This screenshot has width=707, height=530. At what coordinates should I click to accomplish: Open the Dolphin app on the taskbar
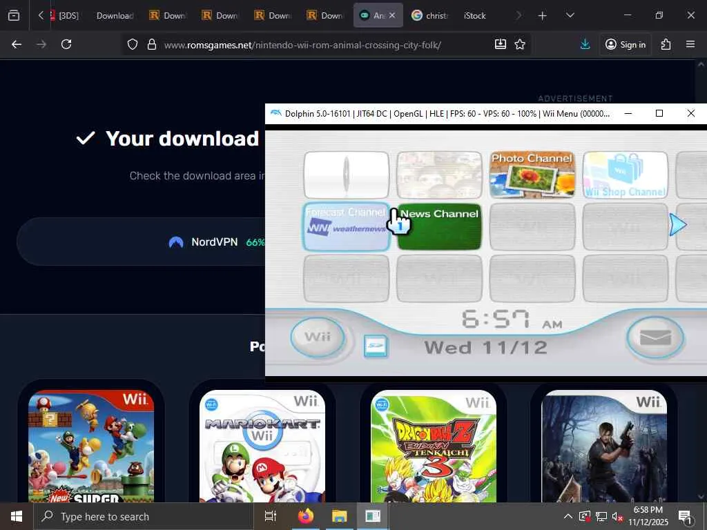pyautogui.click(x=373, y=516)
